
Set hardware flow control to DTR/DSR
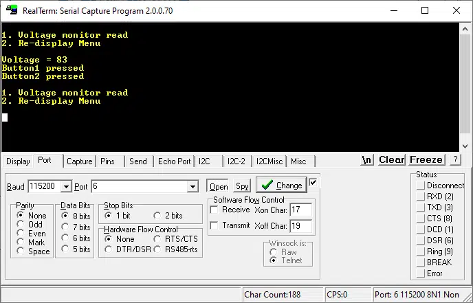128,249
